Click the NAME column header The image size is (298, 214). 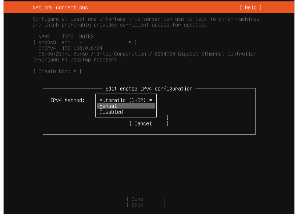pos(44,37)
